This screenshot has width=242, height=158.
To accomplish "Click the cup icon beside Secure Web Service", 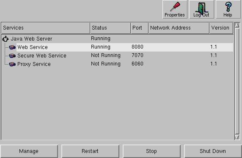I will (12, 56).
